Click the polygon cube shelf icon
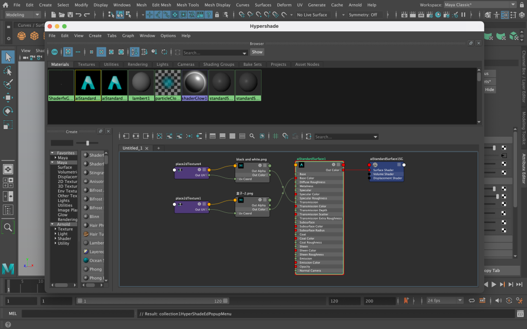The height and width of the screenshot is (329, 527). click(34, 35)
